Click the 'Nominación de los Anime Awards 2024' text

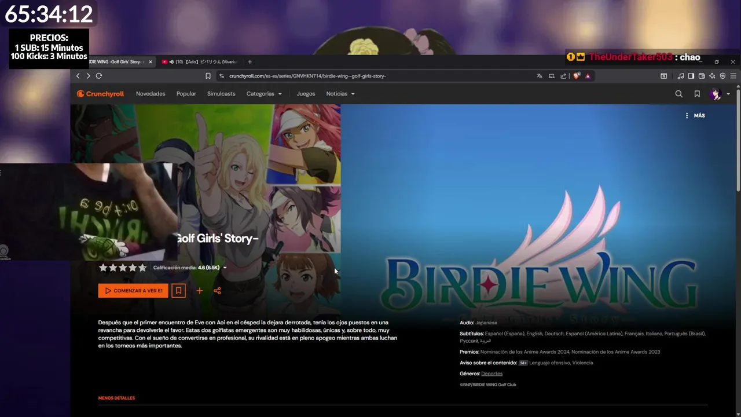(x=524, y=352)
